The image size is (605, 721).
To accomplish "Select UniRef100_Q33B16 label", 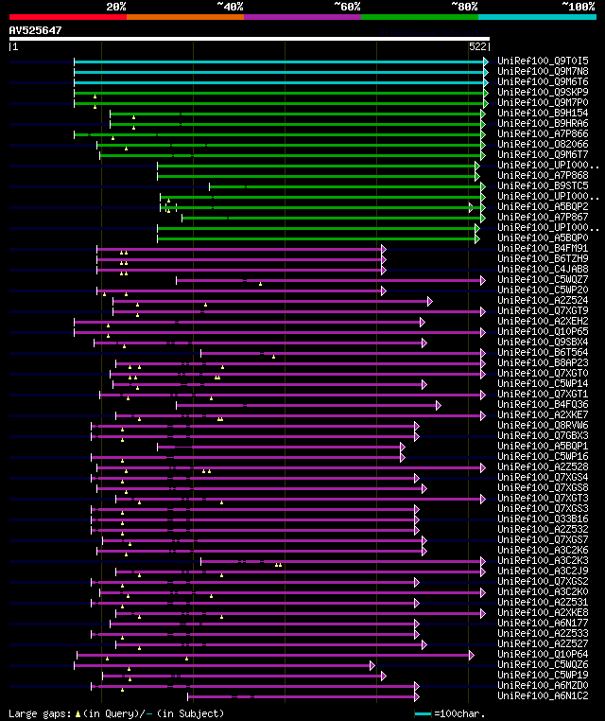I will tap(543, 519).
